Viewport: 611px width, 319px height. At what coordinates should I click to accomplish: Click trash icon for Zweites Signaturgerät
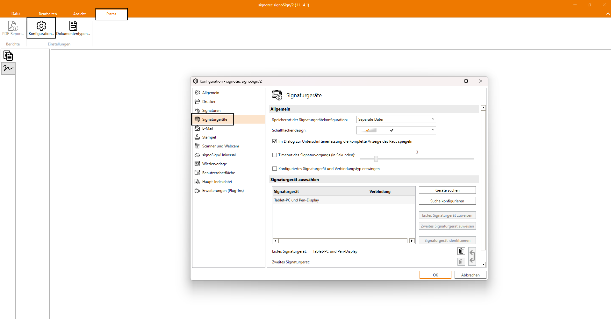pos(461,262)
